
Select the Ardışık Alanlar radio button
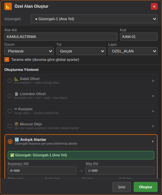pos(10,142)
